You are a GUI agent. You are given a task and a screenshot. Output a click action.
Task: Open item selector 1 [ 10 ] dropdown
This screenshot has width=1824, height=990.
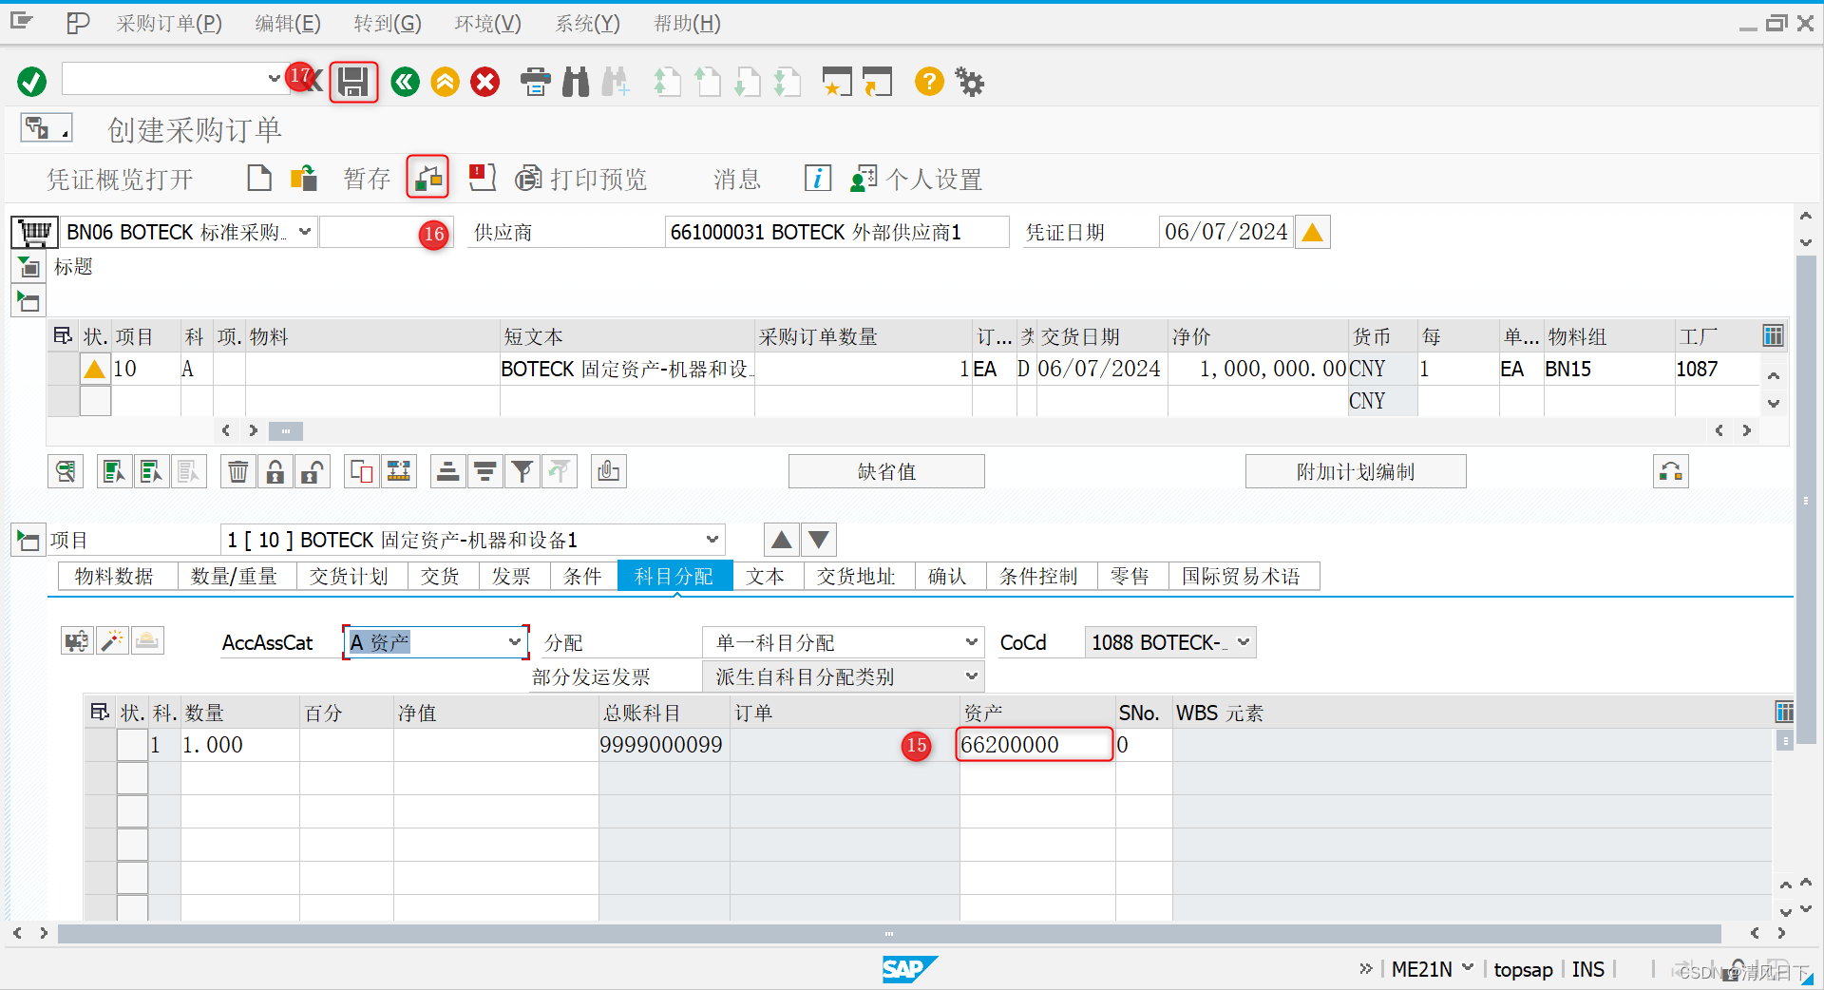click(x=712, y=540)
